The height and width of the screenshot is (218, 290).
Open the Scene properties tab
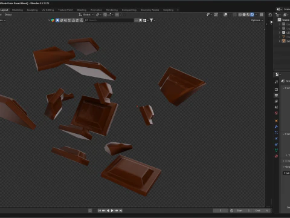(x=276, y=107)
